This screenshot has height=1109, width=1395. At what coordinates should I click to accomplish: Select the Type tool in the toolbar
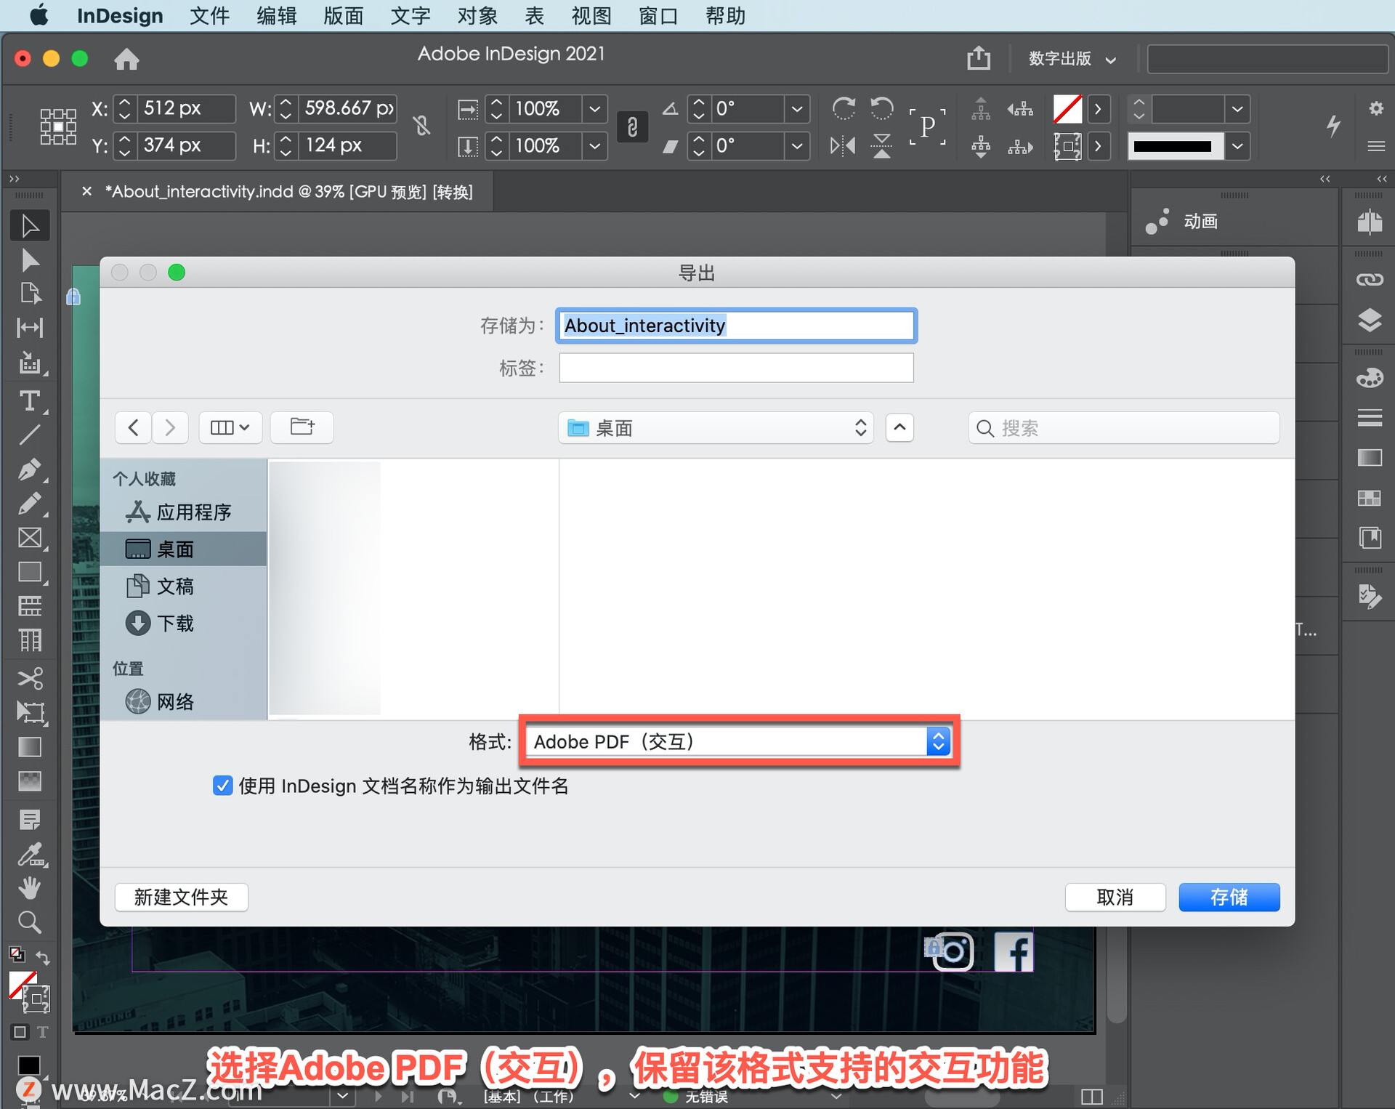[30, 400]
